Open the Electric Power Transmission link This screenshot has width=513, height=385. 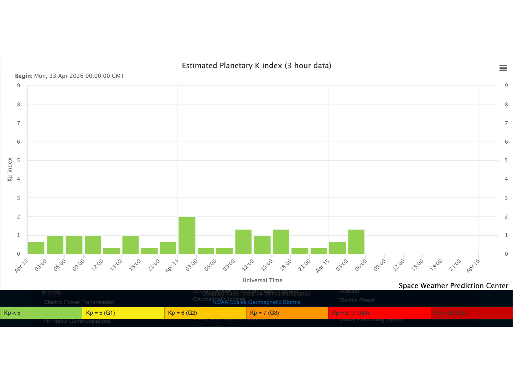(79, 302)
